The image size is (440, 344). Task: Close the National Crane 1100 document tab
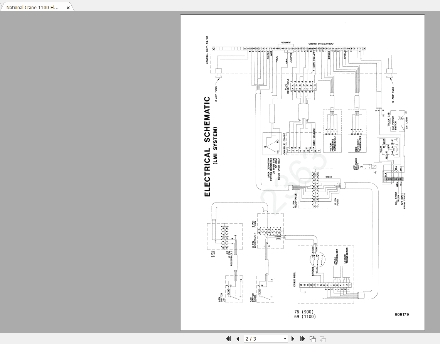click(68, 7)
